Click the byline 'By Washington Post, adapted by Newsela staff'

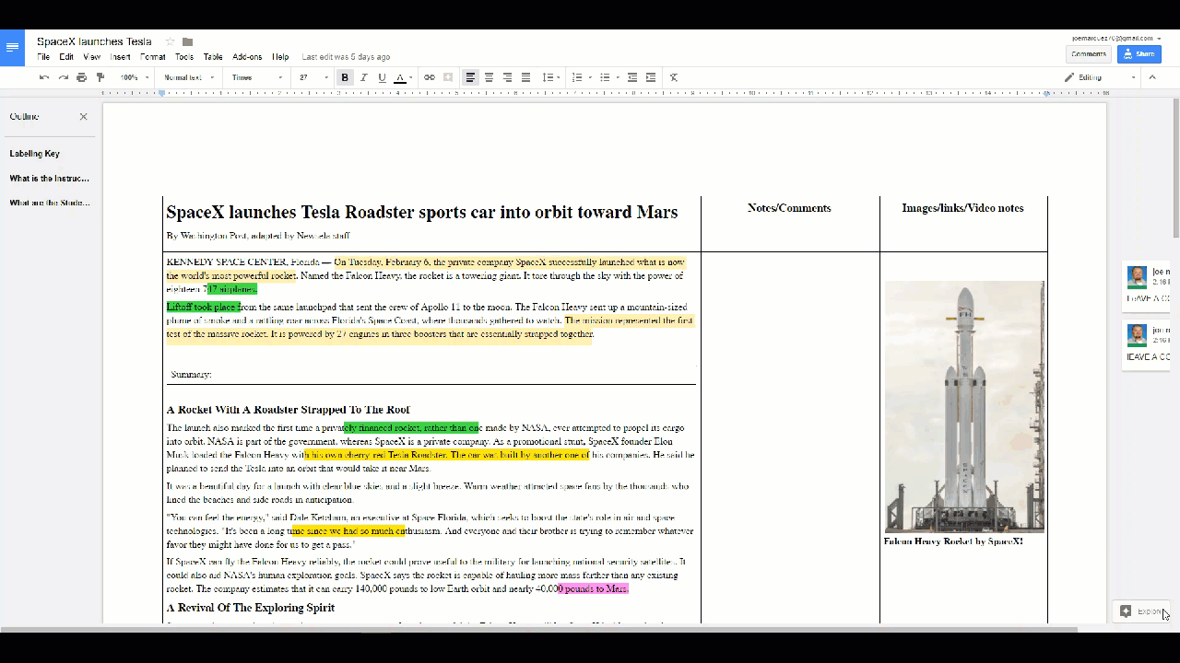pyautogui.click(x=258, y=236)
